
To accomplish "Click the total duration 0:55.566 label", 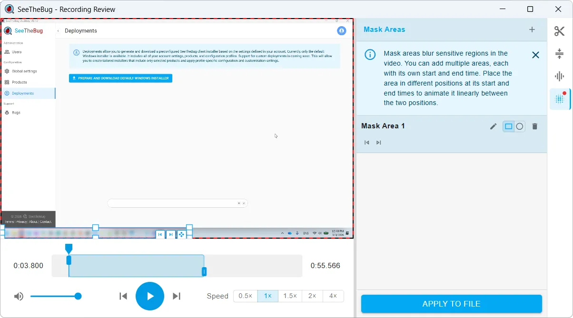I will 326,266.
